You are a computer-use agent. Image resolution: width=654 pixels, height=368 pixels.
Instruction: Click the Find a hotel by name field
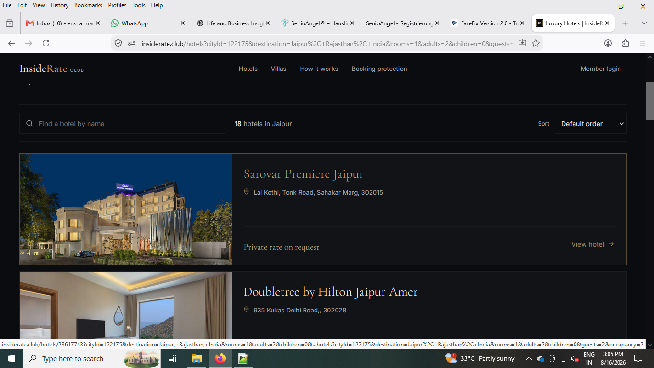point(122,123)
